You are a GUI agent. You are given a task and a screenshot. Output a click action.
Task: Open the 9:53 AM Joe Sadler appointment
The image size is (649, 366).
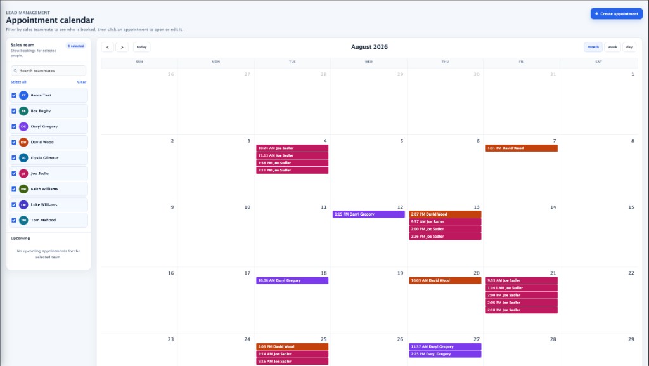click(522, 281)
